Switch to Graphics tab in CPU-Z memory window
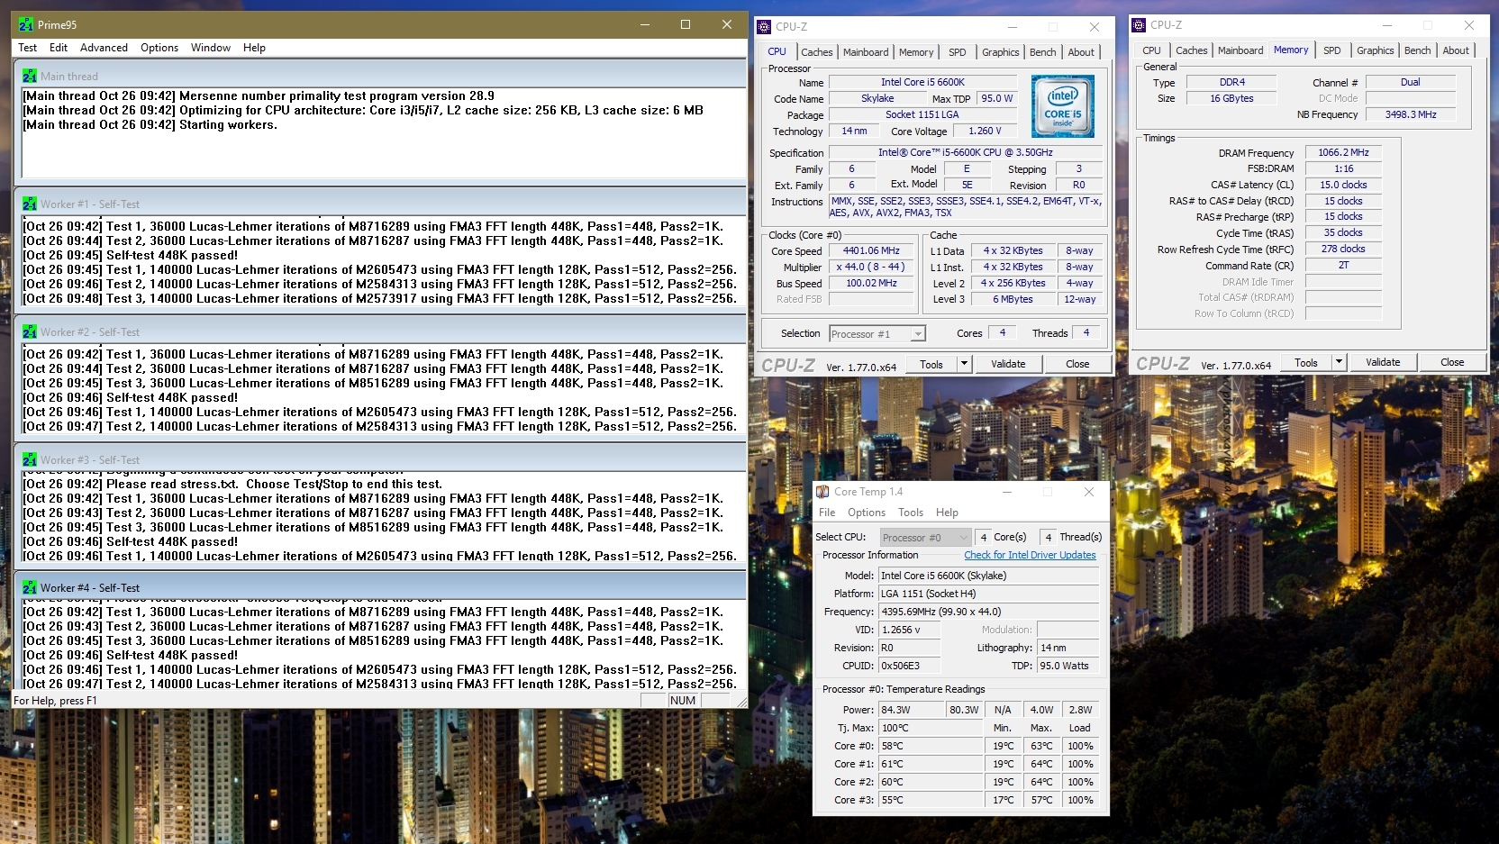The width and height of the screenshot is (1499, 844). [x=1376, y=50]
